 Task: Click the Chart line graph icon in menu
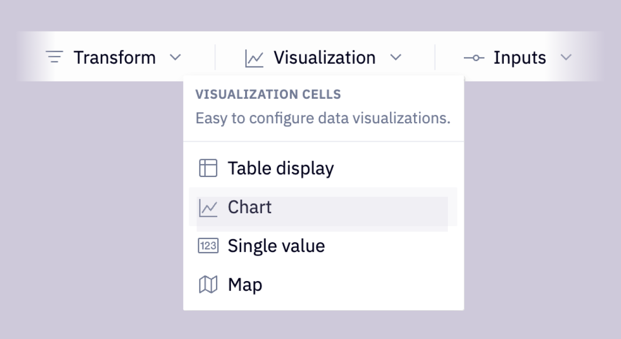click(x=208, y=208)
